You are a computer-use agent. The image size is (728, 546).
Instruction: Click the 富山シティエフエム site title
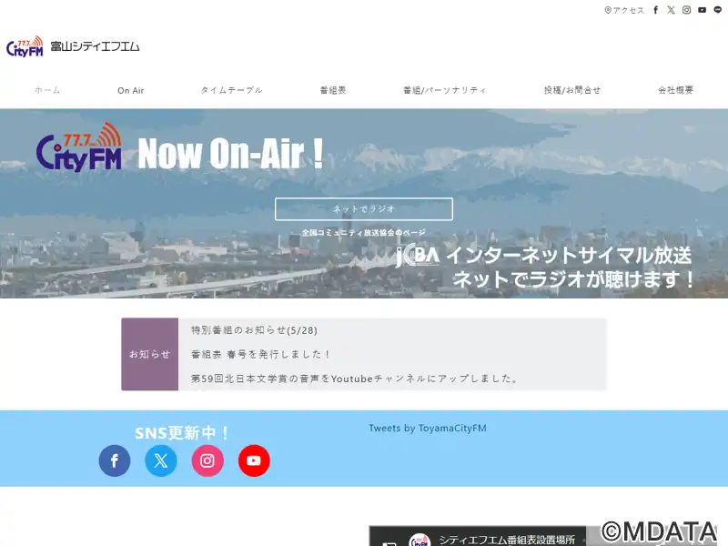(95, 46)
